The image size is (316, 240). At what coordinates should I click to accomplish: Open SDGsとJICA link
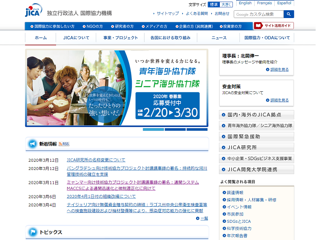(239, 222)
